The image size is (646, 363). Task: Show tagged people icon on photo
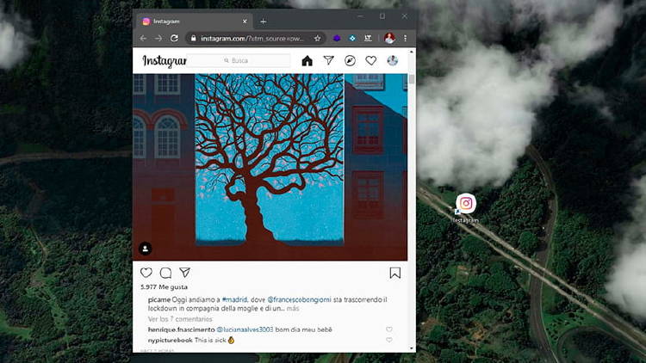click(x=146, y=249)
